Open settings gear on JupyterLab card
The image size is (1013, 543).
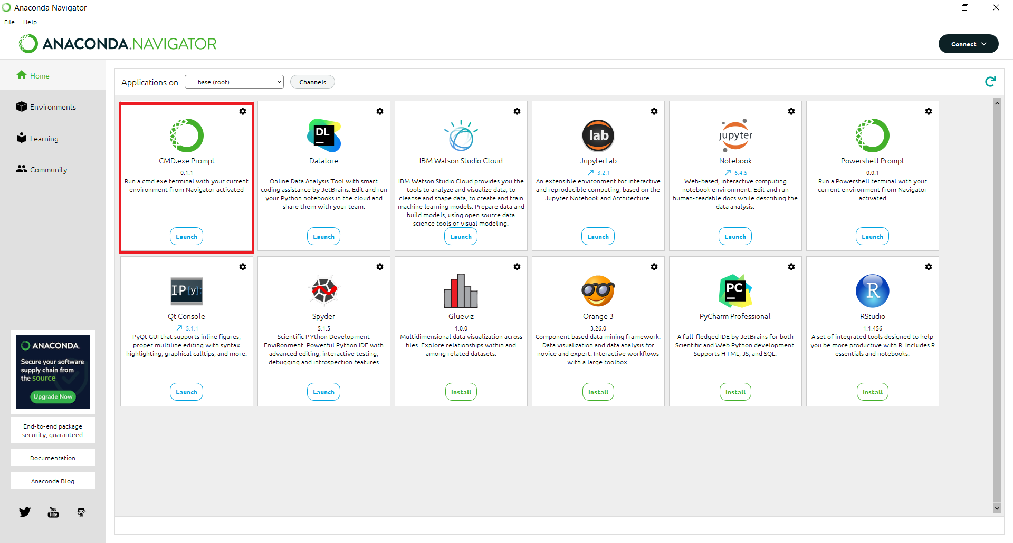654,111
